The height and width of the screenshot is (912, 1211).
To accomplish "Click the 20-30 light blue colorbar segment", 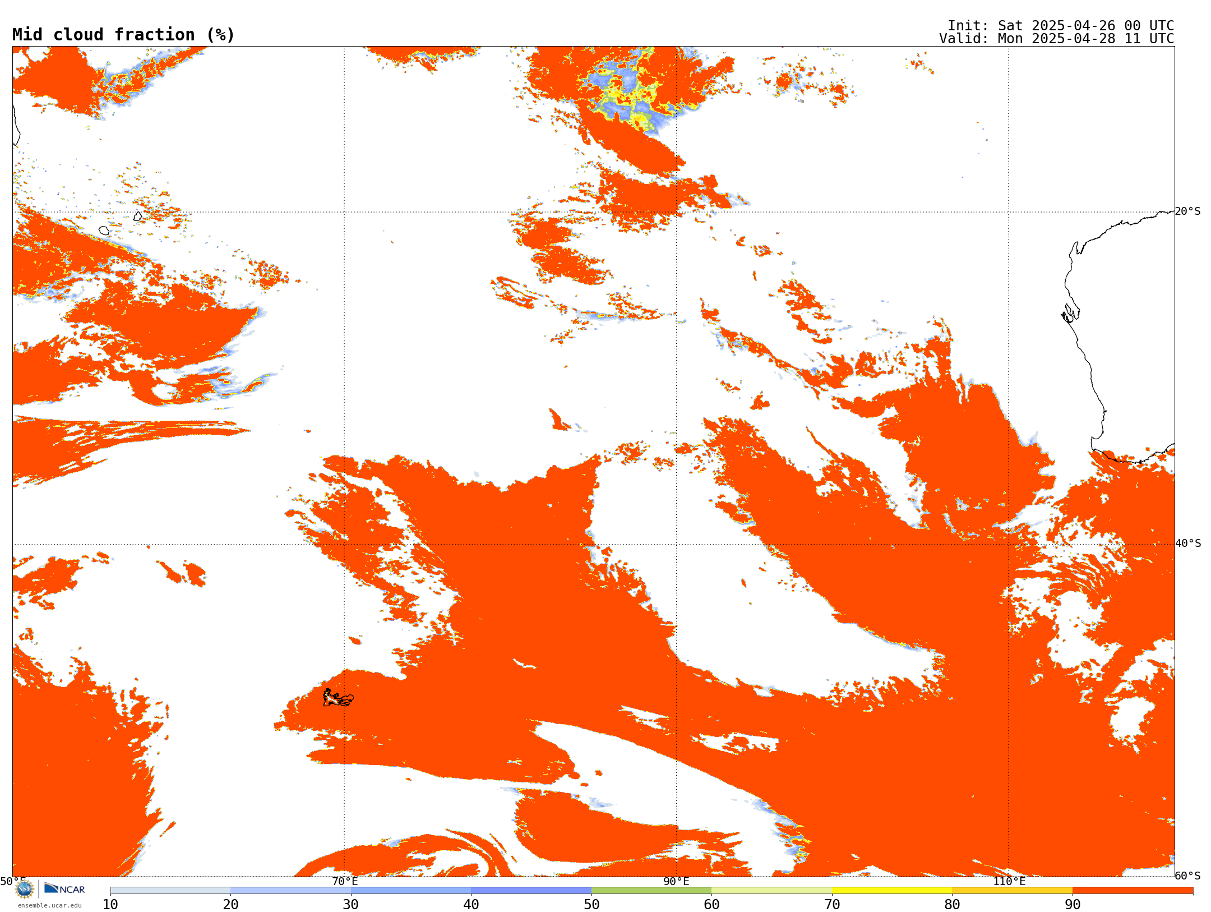I will point(291,891).
